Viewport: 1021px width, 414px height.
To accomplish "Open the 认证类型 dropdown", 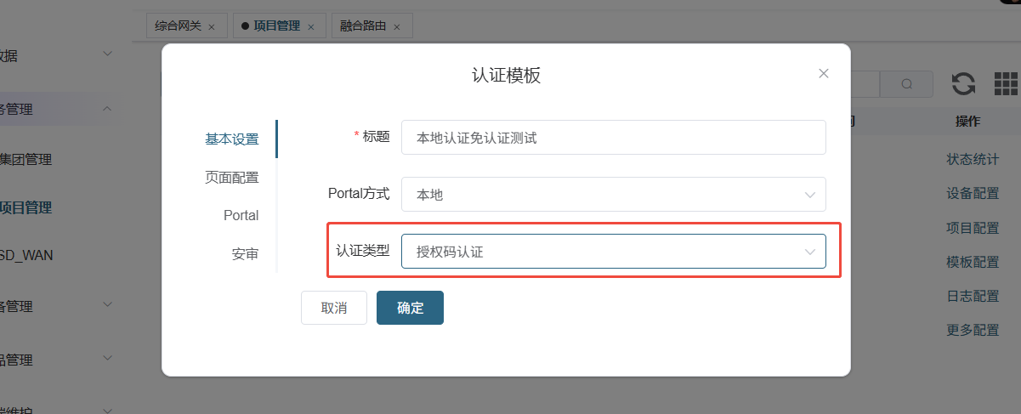I will pos(613,252).
